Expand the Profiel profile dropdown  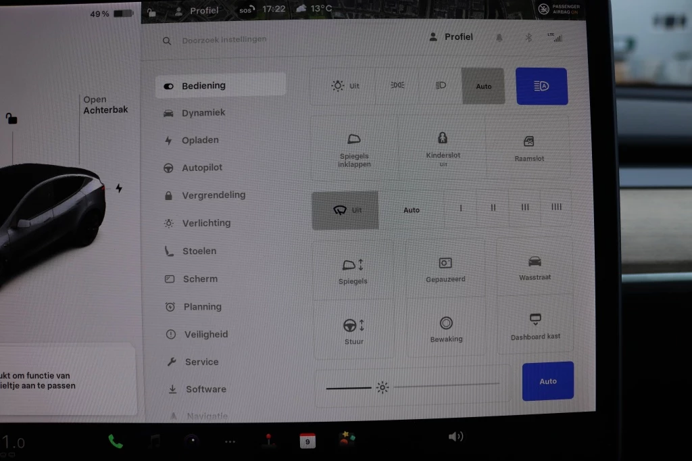coord(451,37)
